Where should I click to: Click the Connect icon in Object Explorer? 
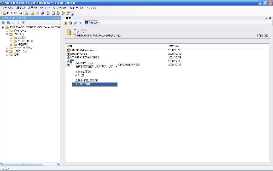click(x=3, y=23)
